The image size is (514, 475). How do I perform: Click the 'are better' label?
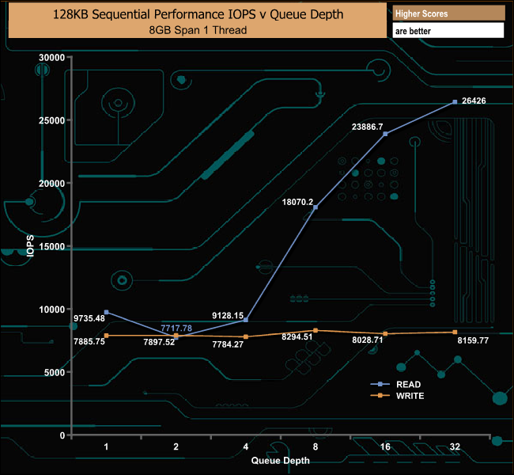(x=413, y=31)
